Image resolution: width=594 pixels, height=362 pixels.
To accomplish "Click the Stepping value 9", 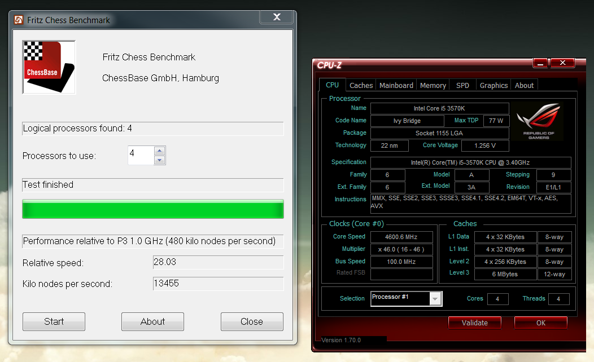I will click(x=553, y=175).
